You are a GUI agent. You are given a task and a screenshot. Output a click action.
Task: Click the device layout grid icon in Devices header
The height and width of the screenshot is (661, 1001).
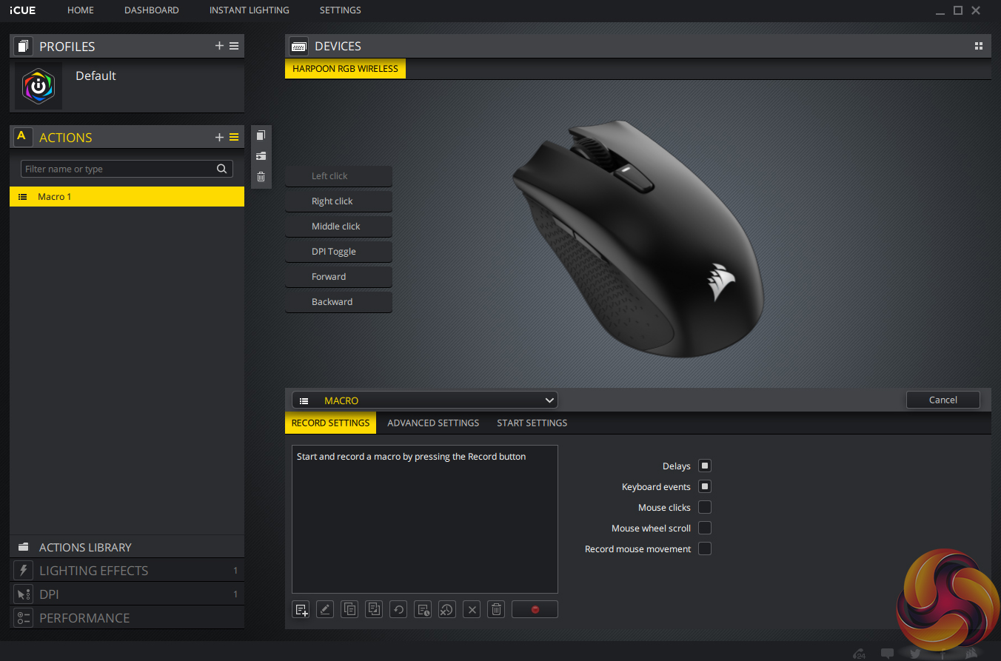(979, 46)
